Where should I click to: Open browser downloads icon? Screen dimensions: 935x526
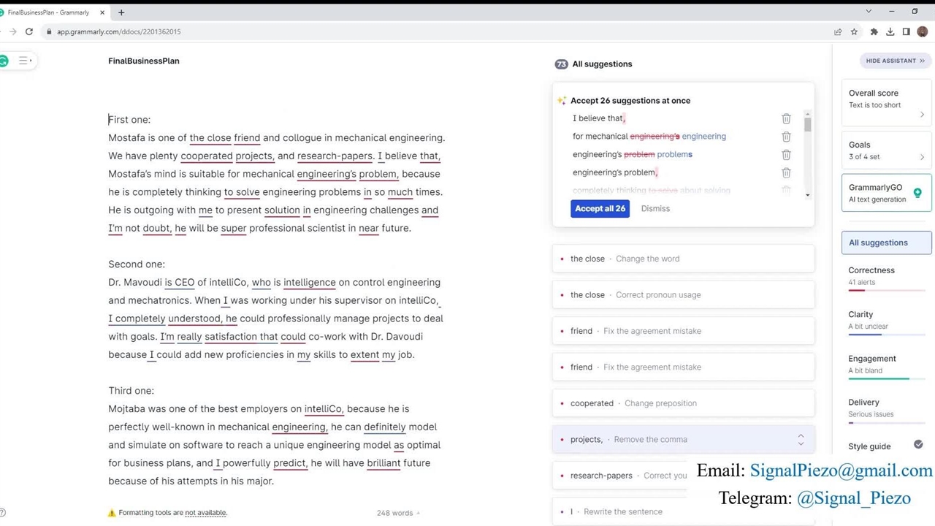pyautogui.click(x=890, y=31)
